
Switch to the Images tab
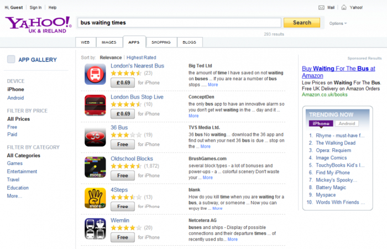click(108, 42)
